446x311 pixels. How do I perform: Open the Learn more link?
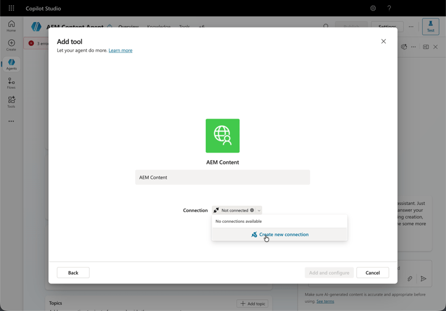[x=120, y=51]
